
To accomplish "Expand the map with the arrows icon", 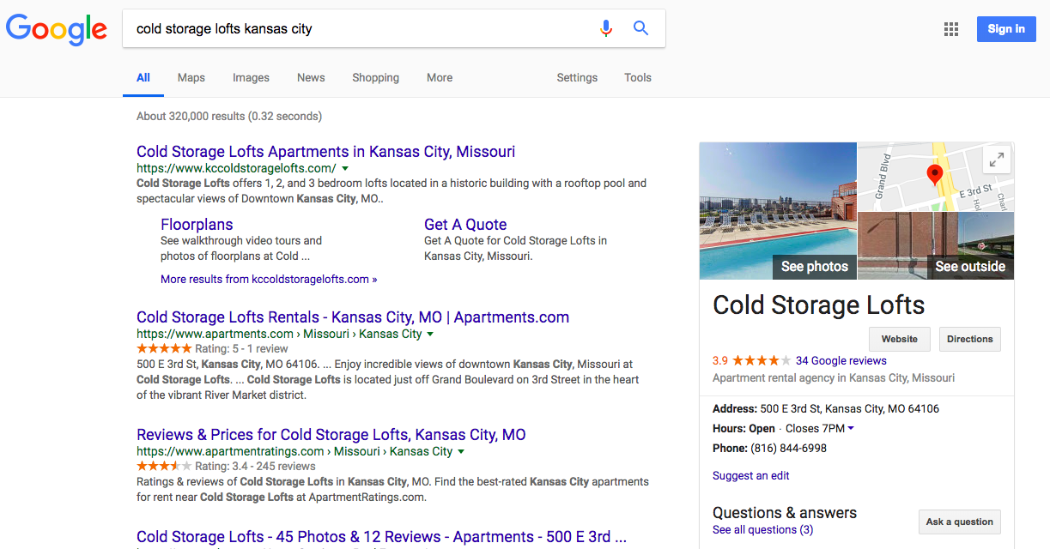I will 997,160.
